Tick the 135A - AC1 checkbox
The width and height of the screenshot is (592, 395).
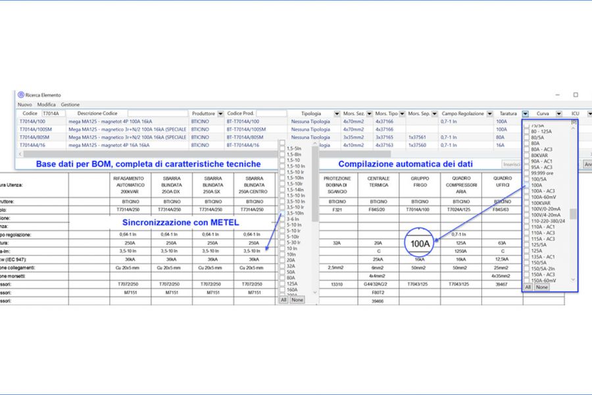point(527,257)
